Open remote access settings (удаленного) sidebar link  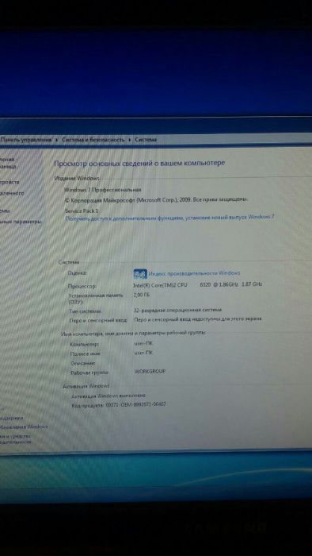pos(12,193)
